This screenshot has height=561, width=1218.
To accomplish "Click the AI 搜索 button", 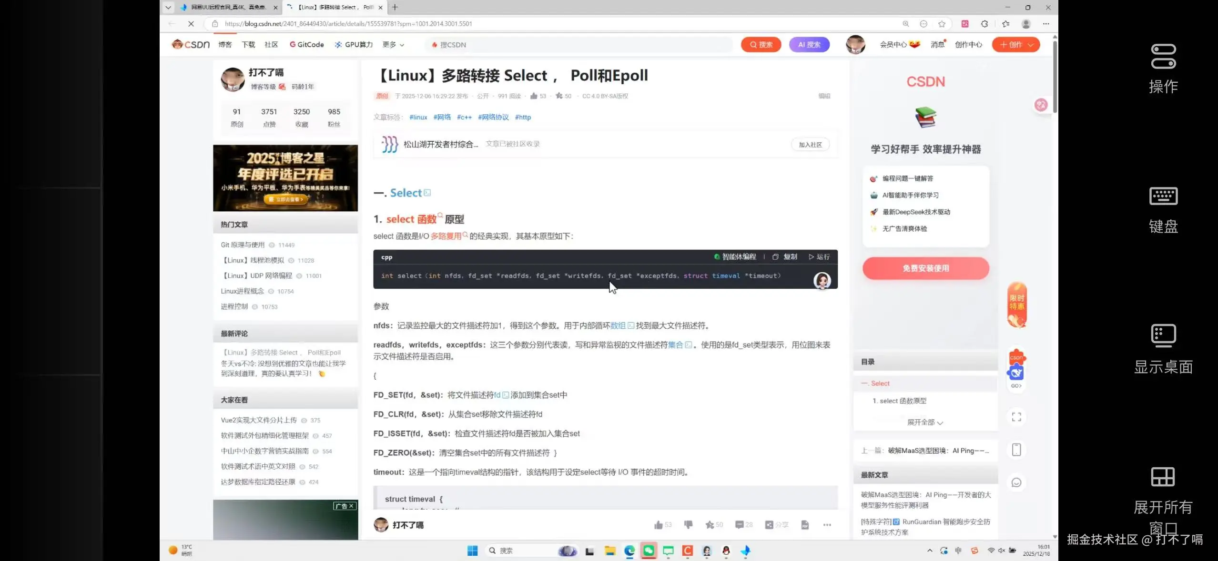I will tap(809, 45).
